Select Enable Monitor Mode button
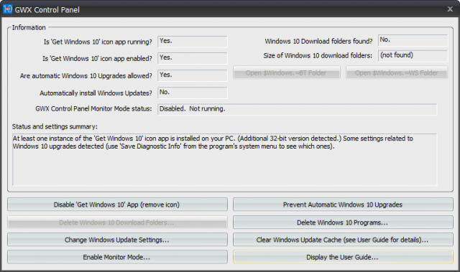This screenshot has width=460, height=272. coord(117,257)
